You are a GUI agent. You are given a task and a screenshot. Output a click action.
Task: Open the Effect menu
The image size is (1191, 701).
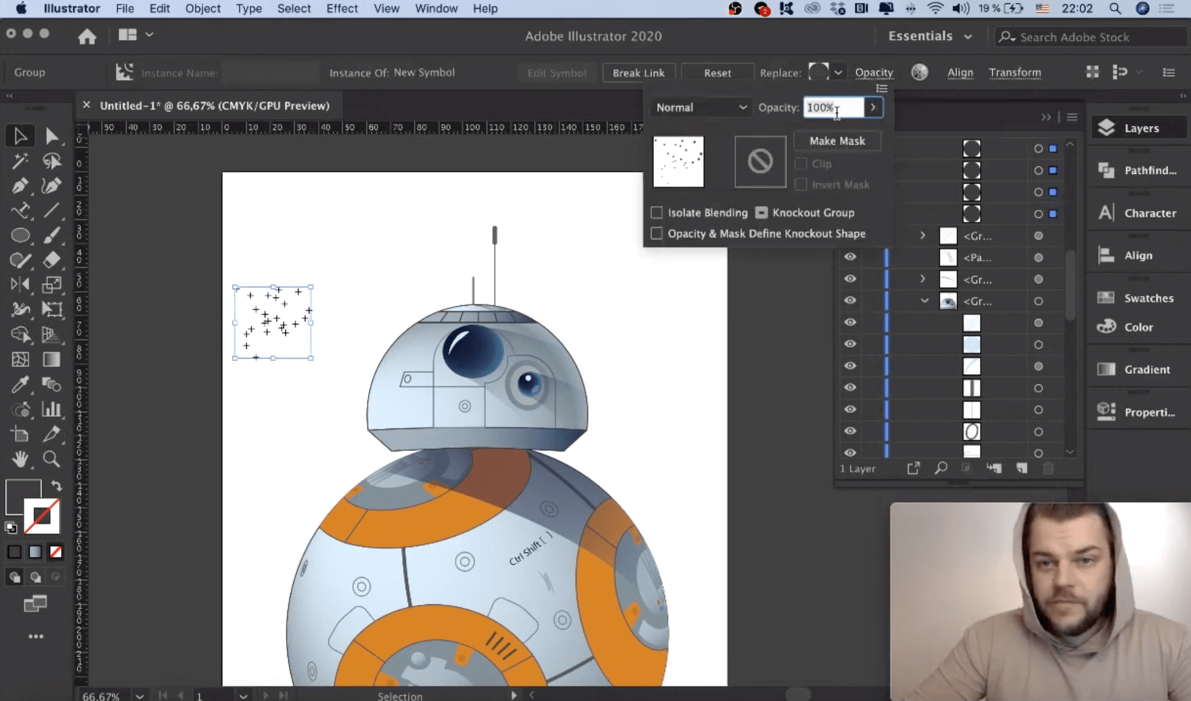coord(341,8)
